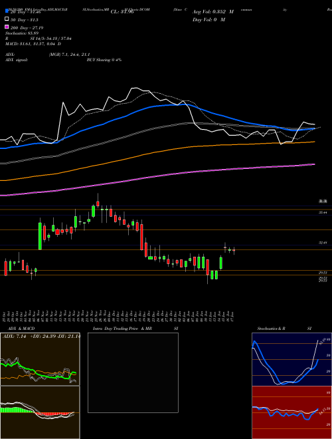Screen dimensions: 332x439
Task: Click the 'Avg Vol: 0.352 M' label
Action: 213,12
